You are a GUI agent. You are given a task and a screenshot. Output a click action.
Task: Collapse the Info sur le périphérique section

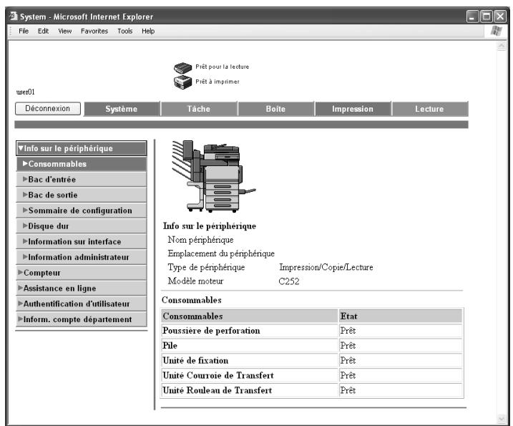pos(82,148)
